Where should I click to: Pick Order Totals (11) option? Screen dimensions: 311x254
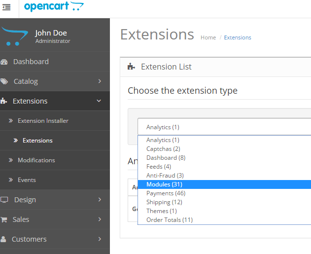(x=169, y=220)
